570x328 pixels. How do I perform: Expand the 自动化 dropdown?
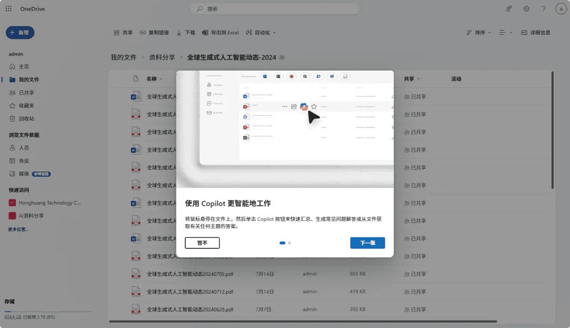click(261, 33)
